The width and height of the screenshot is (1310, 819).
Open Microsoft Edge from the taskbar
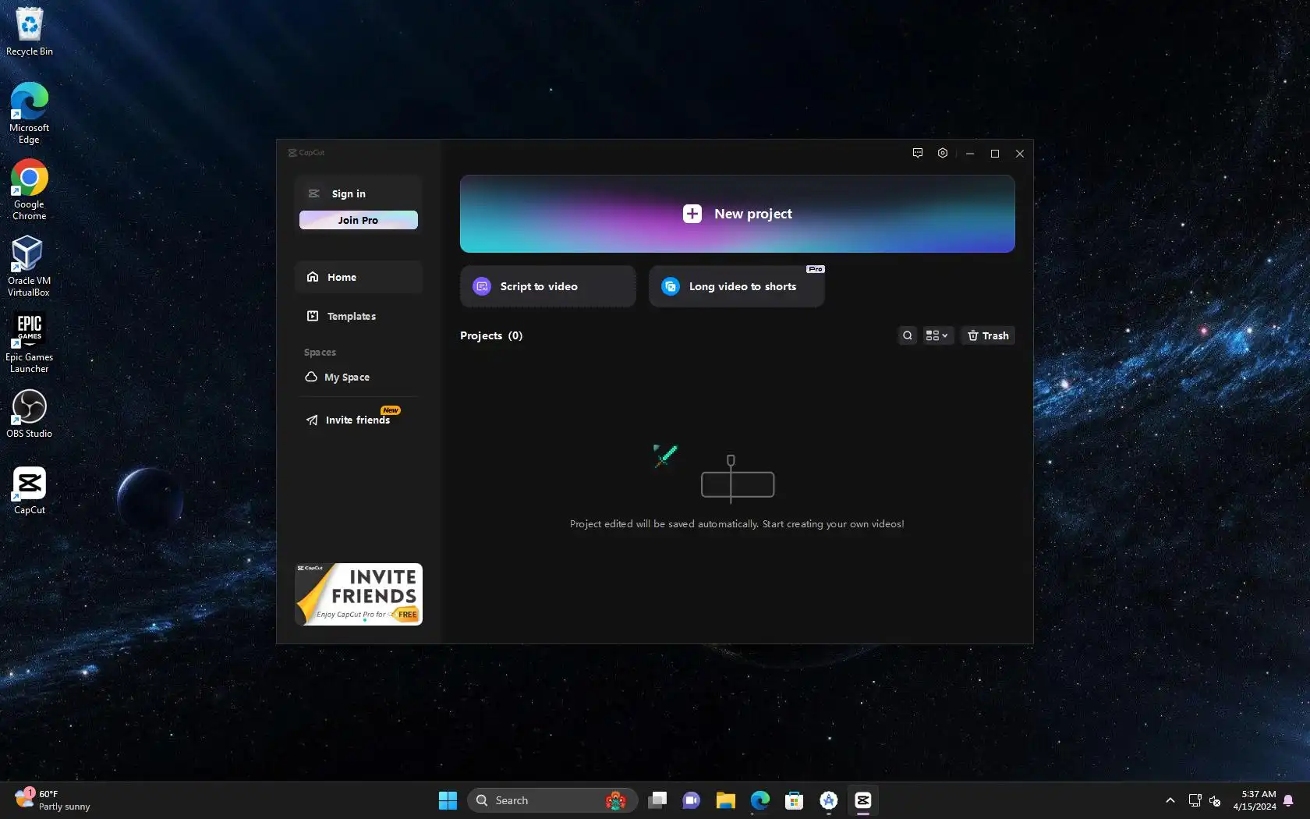click(x=760, y=800)
